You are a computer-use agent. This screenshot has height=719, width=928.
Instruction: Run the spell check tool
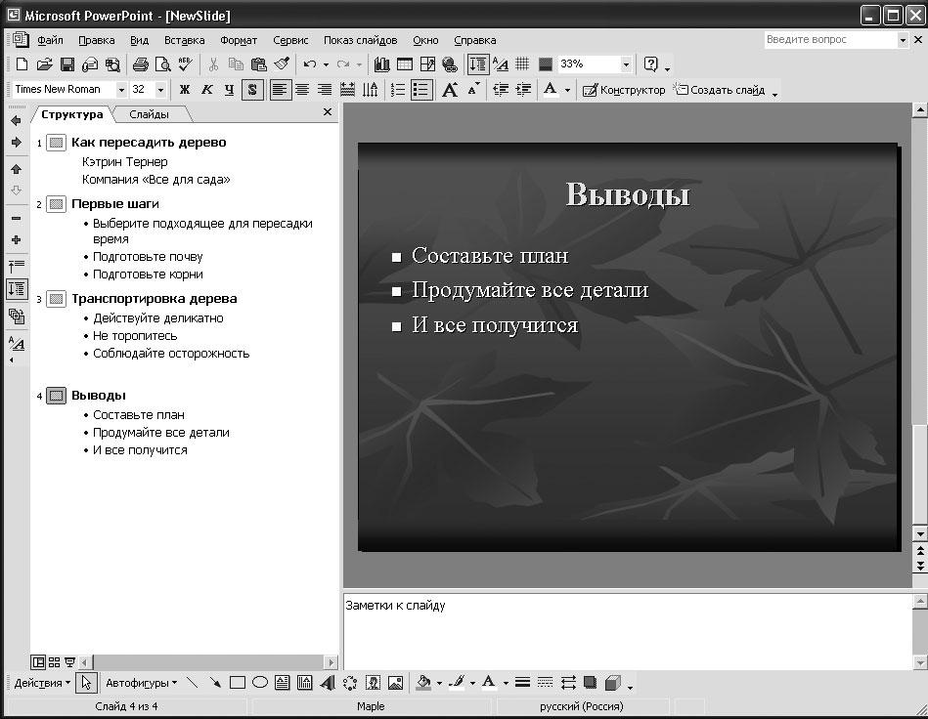tap(186, 64)
